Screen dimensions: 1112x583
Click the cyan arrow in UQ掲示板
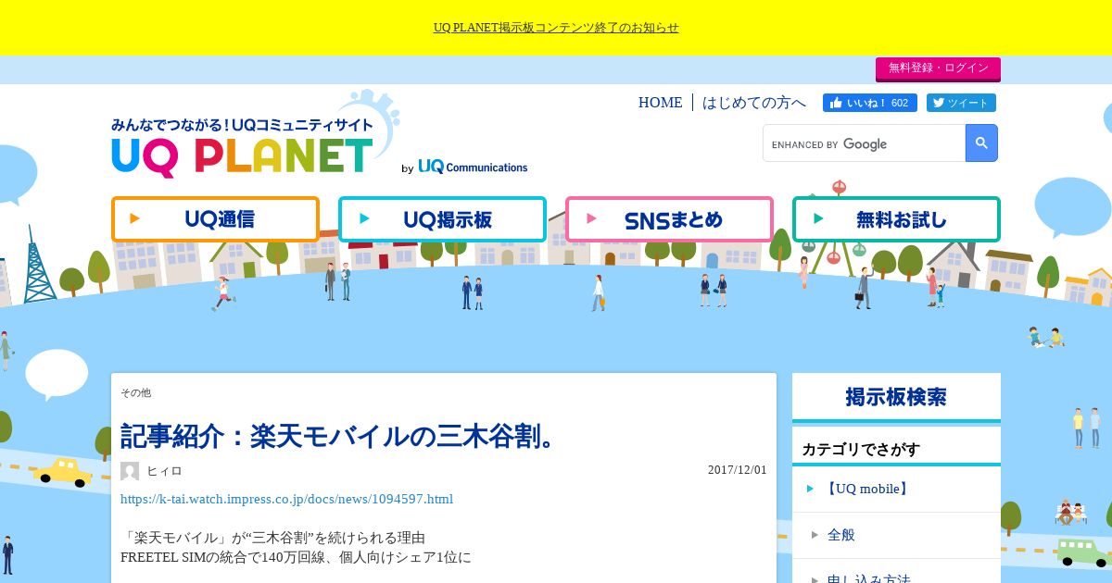pos(364,219)
